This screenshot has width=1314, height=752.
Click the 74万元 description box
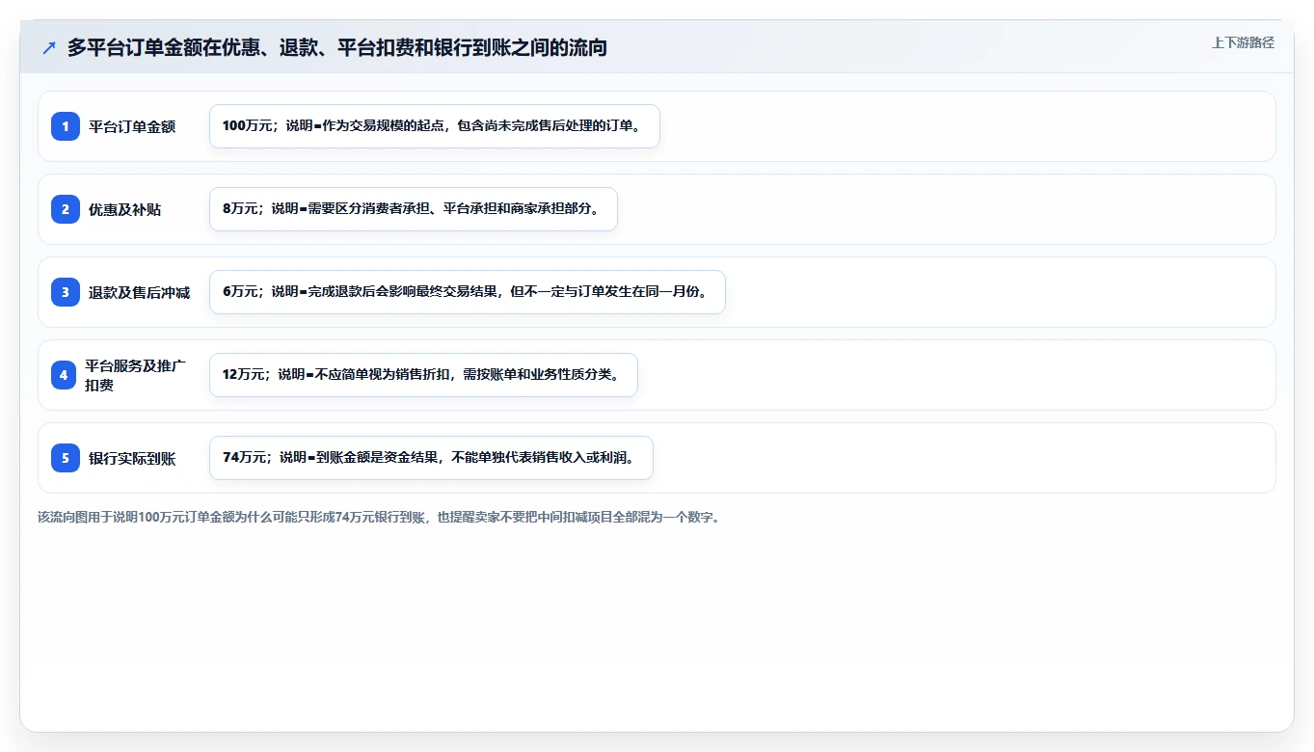(x=431, y=458)
